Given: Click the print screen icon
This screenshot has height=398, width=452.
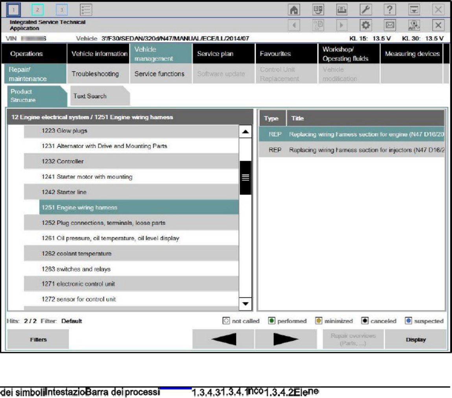Looking at the screenshot, I should point(342,10).
